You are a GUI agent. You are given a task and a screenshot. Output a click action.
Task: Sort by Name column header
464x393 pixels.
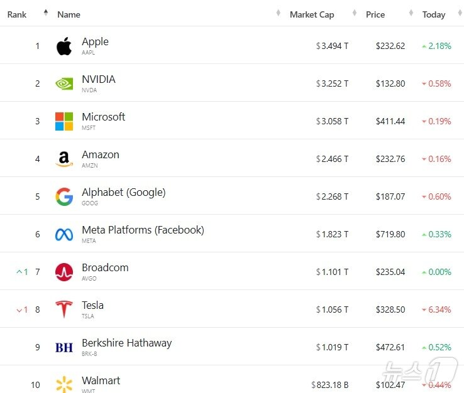(x=69, y=14)
